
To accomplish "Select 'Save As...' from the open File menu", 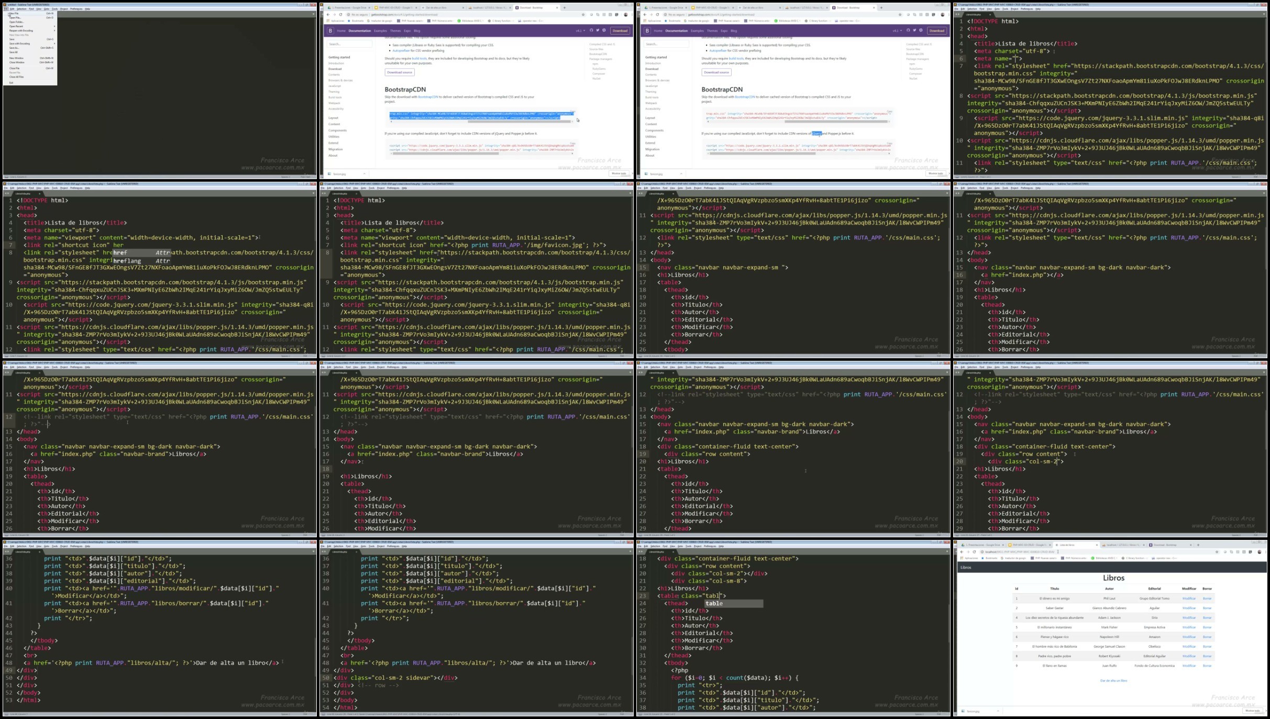I will click(x=14, y=48).
